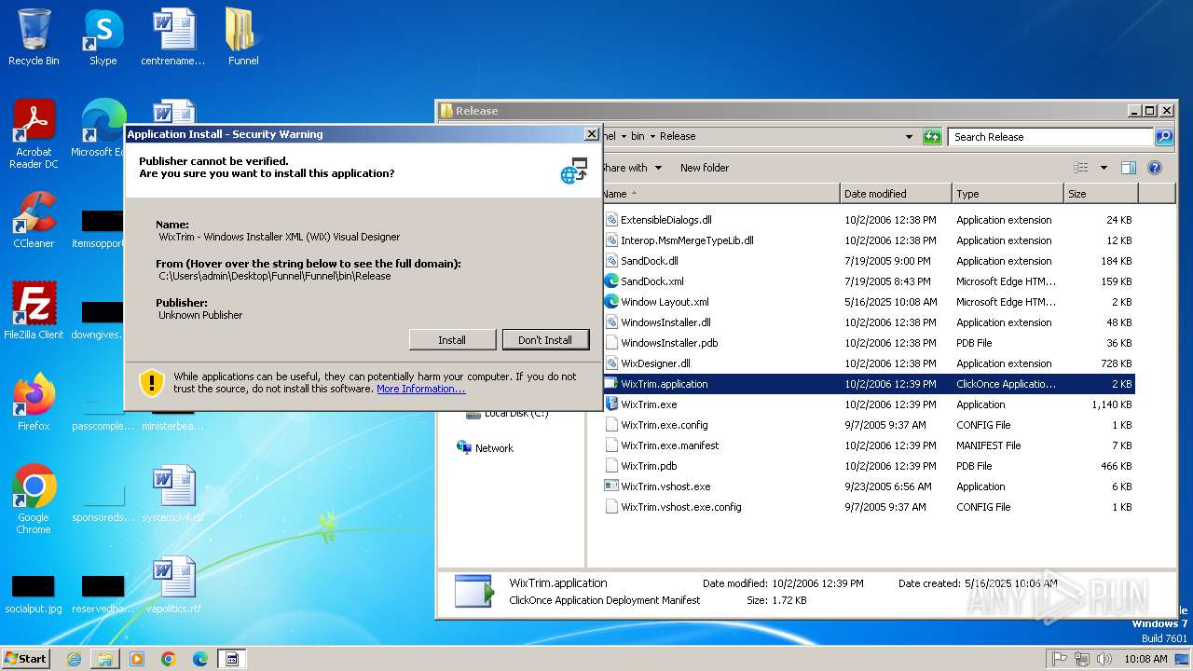This screenshot has width=1193, height=671.
Task: Open the Funnel folder on desktop
Action: 243,37
